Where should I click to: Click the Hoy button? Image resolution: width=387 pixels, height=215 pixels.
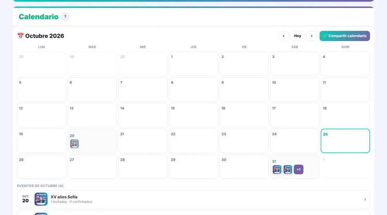click(297, 36)
